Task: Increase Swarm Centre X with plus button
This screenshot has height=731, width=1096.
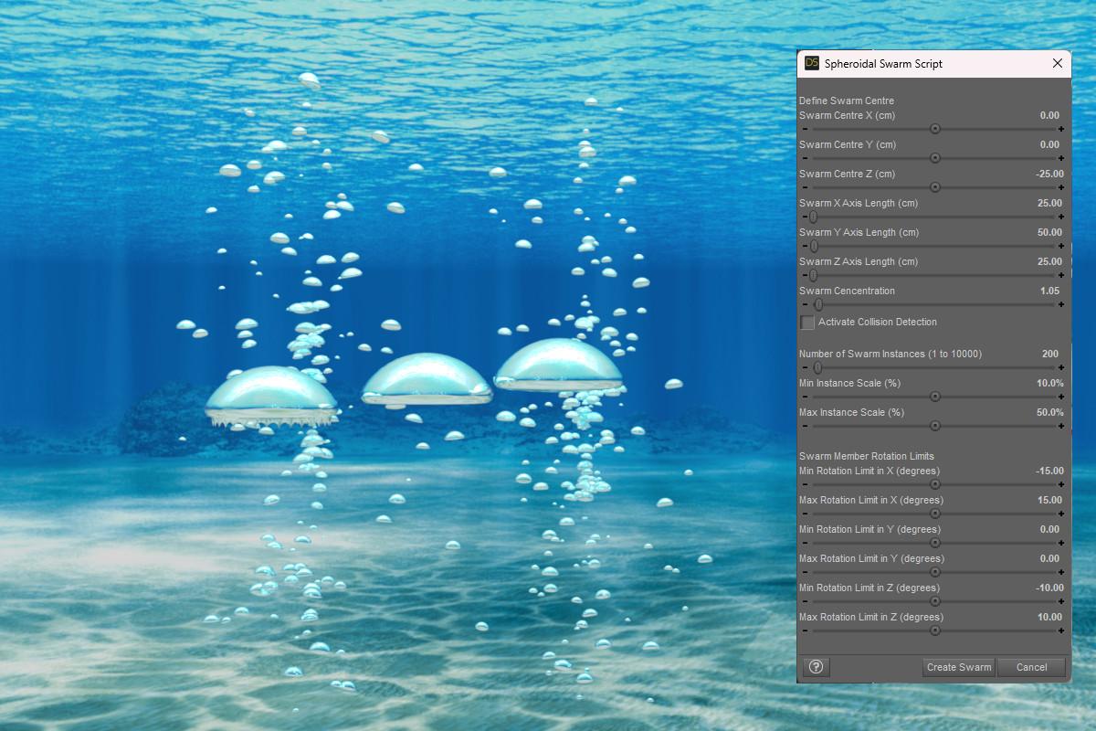Action: tap(1061, 129)
